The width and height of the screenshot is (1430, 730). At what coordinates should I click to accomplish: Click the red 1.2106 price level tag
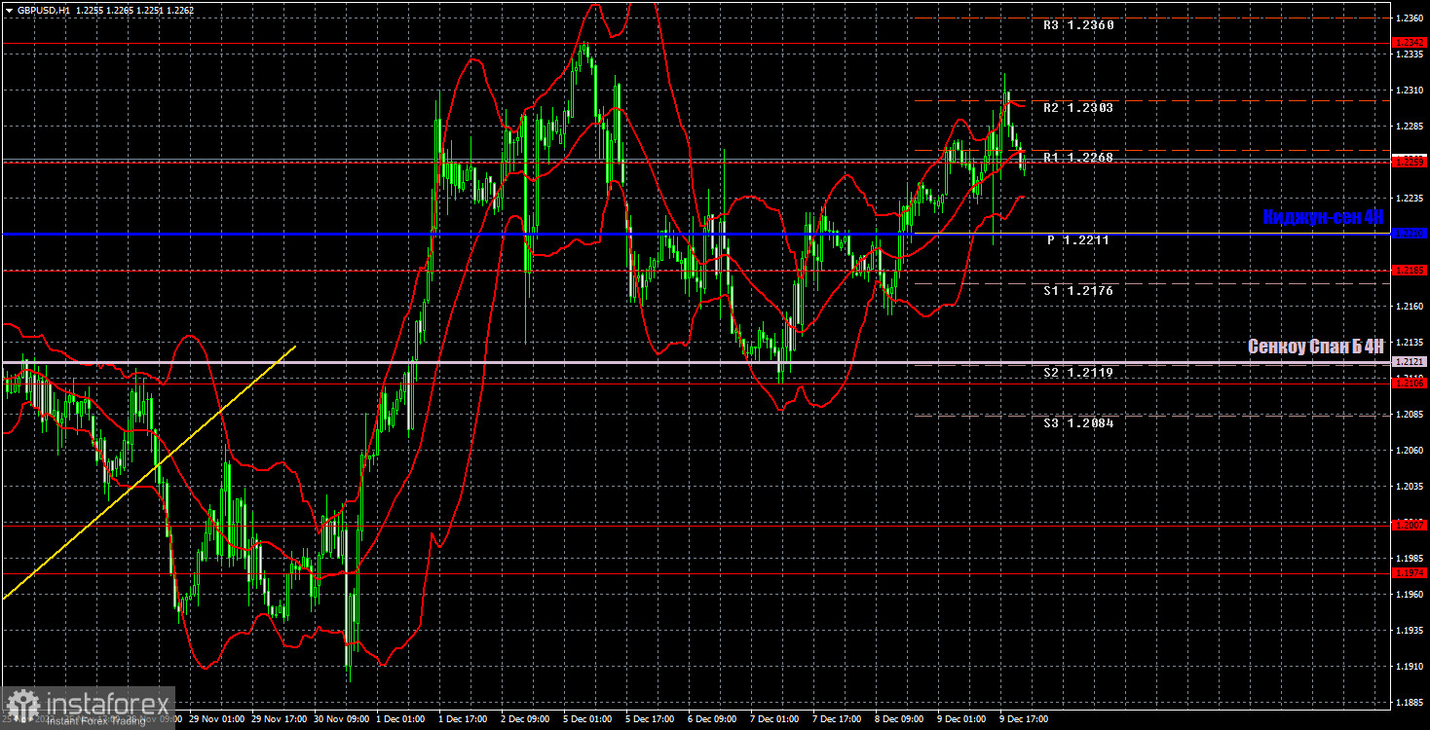click(x=1410, y=383)
